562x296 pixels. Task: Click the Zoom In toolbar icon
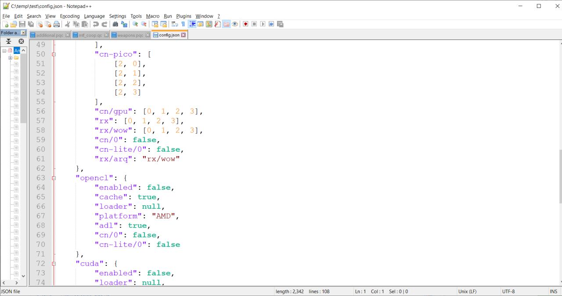point(135,24)
